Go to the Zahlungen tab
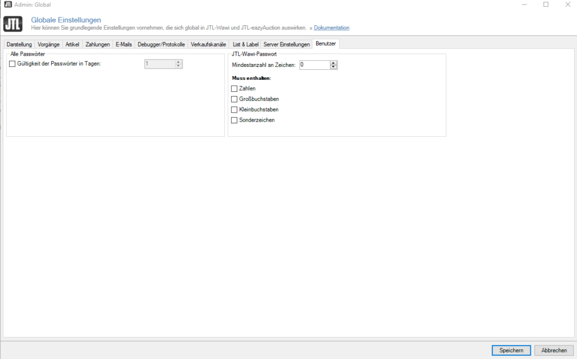 pos(97,44)
